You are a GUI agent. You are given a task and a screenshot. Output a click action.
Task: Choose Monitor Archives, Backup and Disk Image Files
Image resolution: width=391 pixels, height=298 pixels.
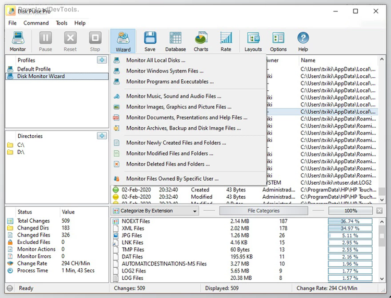188,128
